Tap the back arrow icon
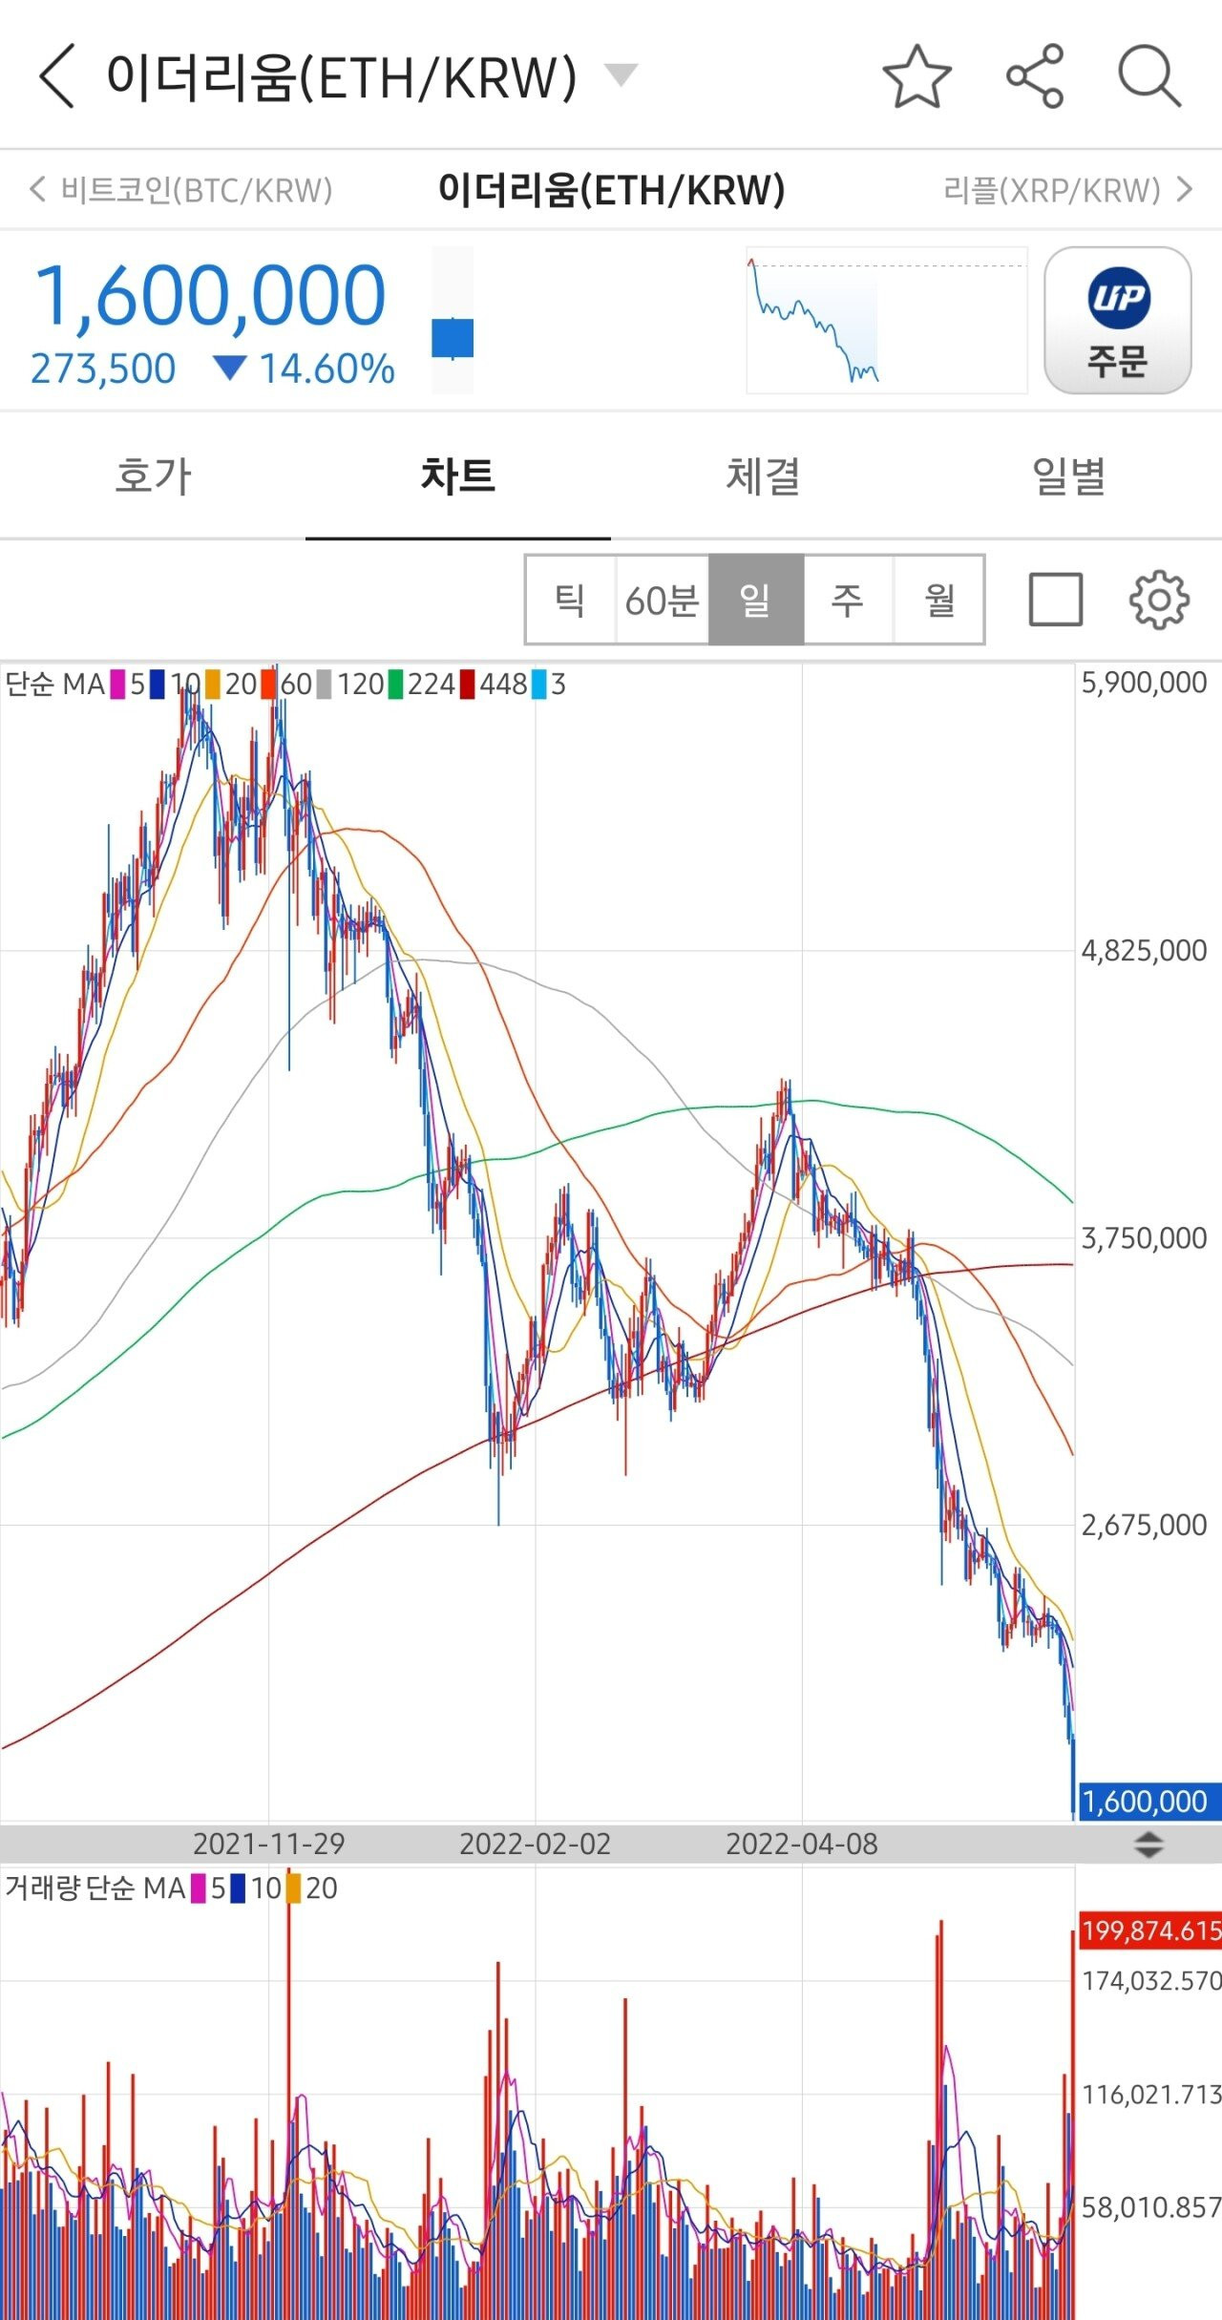The height and width of the screenshot is (2320, 1222). (57, 76)
